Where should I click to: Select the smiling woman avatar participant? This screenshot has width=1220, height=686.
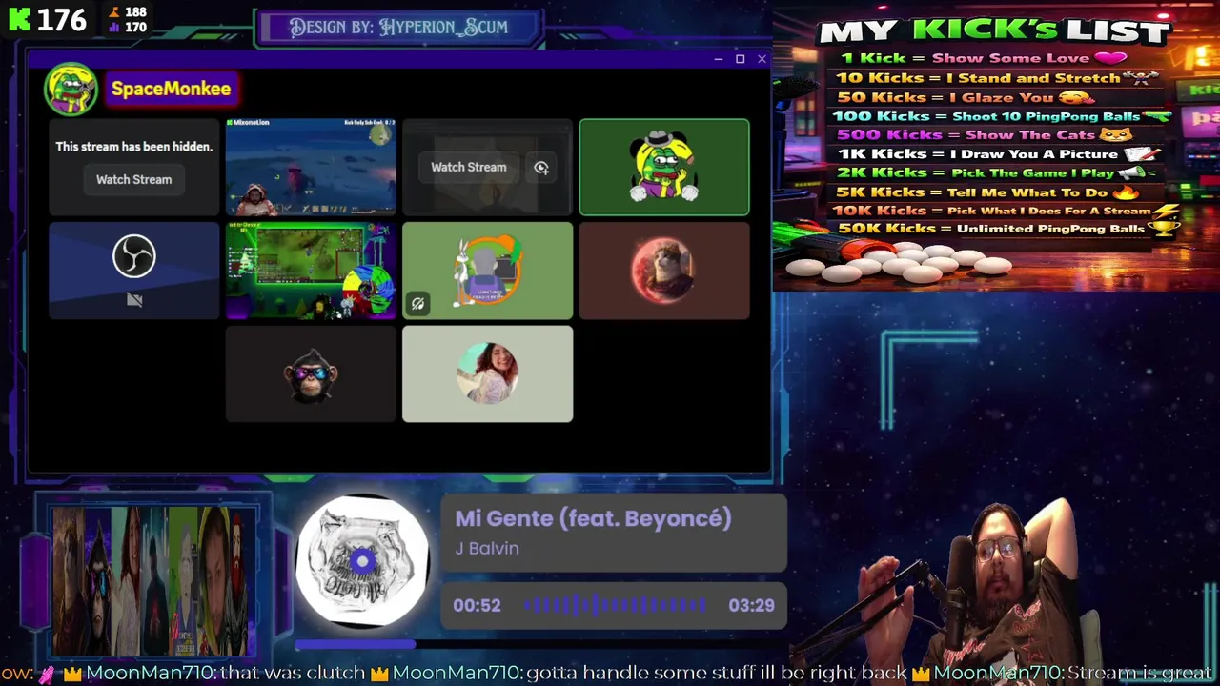[x=487, y=374]
